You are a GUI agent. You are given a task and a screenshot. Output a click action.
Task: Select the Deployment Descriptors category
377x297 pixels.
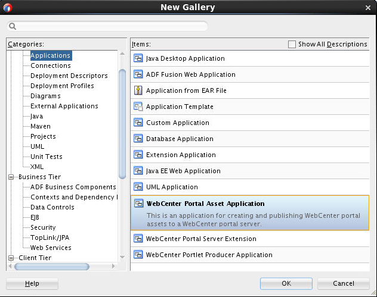point(69,76)
